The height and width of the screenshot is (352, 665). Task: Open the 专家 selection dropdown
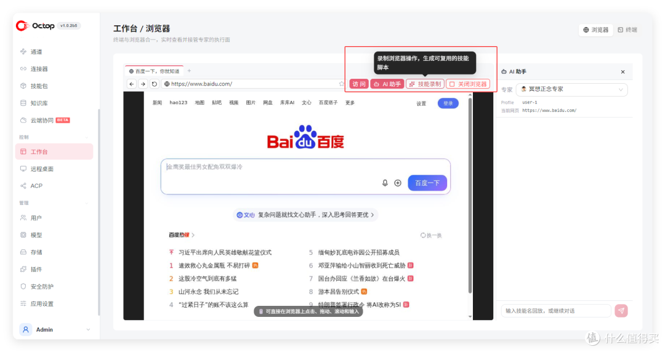[571, 89]
